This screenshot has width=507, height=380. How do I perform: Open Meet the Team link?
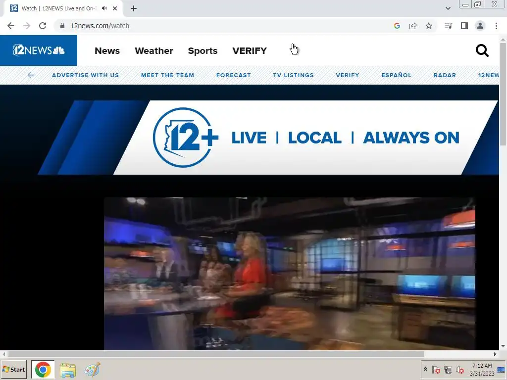(x=167, y=75)
